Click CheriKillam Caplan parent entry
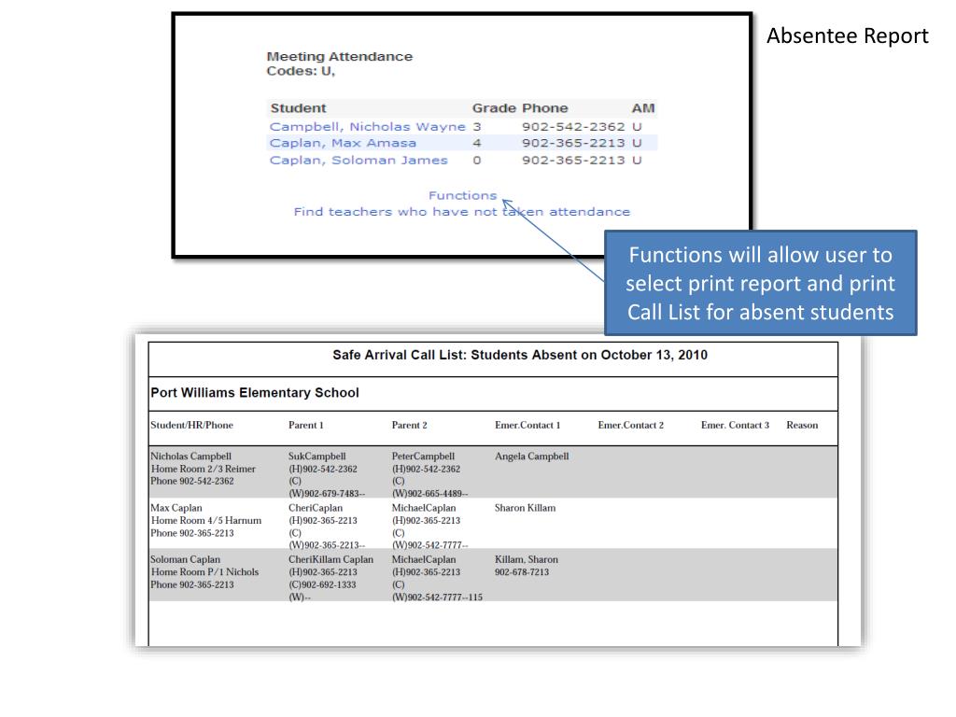The height and width of the screenshot is (717, 956). 330,560
